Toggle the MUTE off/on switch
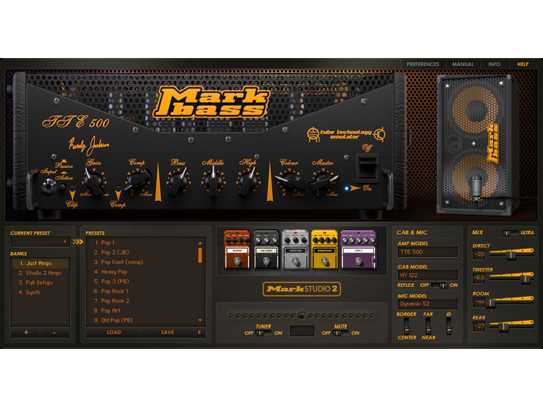The width and height of the screenshot is (543, 407). click(x=340, y=333)
